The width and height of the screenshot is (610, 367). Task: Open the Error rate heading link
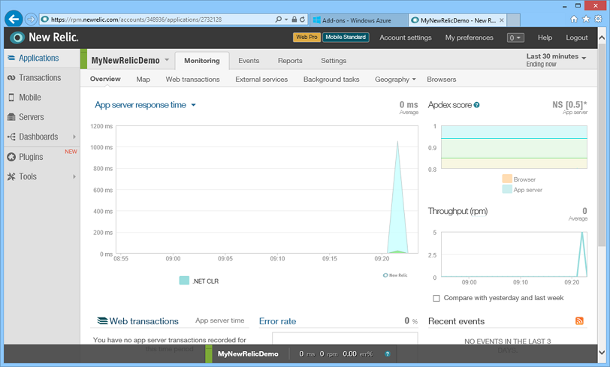point(277,321)
